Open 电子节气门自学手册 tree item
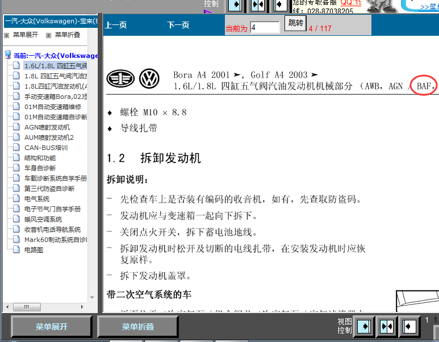The height and width of the screenshot is (342, 439). [x=52, y=209]
